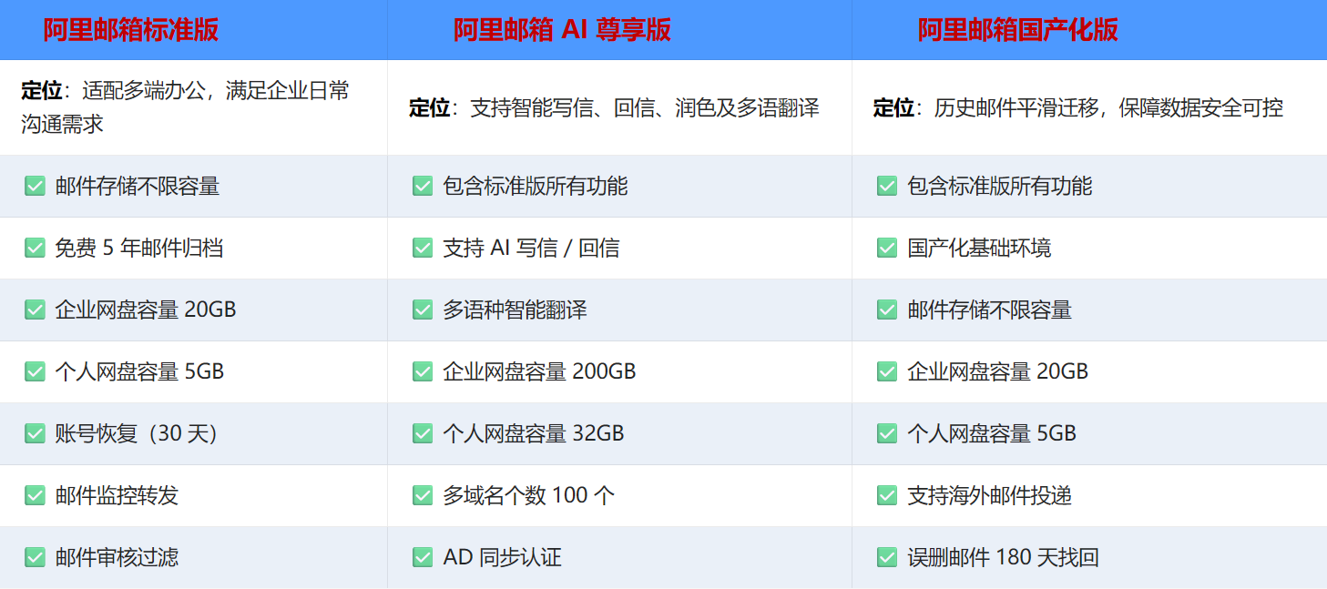
Task: Click the text 邮件审核过滤
Action: point(117,557)
